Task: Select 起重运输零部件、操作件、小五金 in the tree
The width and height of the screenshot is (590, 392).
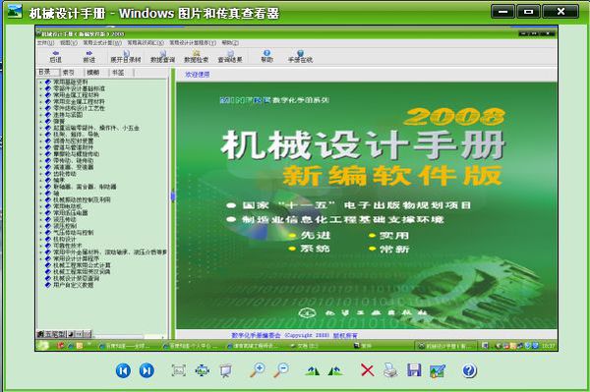Action: tap(96, 128)
